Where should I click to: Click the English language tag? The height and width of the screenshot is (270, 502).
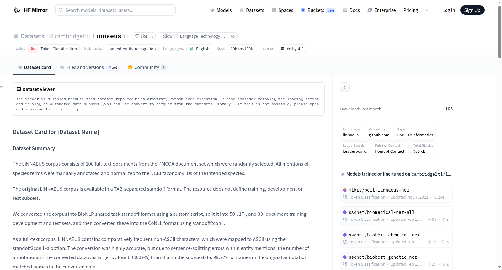[200, 49]
